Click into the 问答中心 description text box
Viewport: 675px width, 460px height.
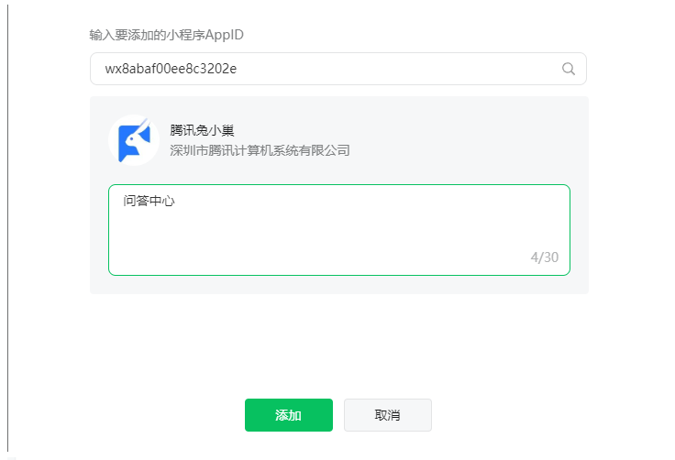(339, 230)
